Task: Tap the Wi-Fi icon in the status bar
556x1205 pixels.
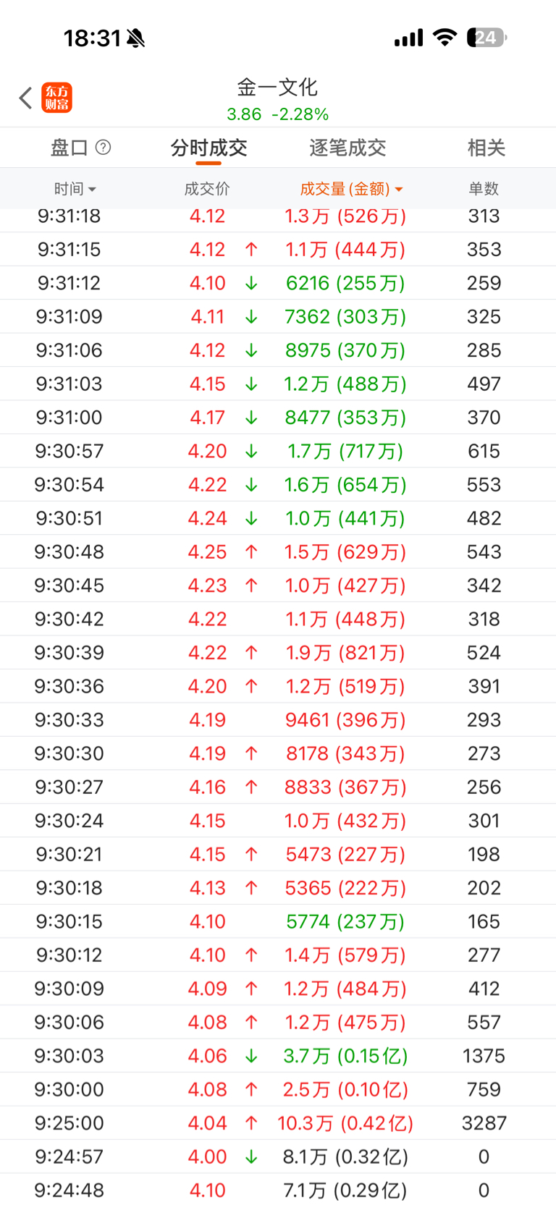Action: [x=445, y=38]
